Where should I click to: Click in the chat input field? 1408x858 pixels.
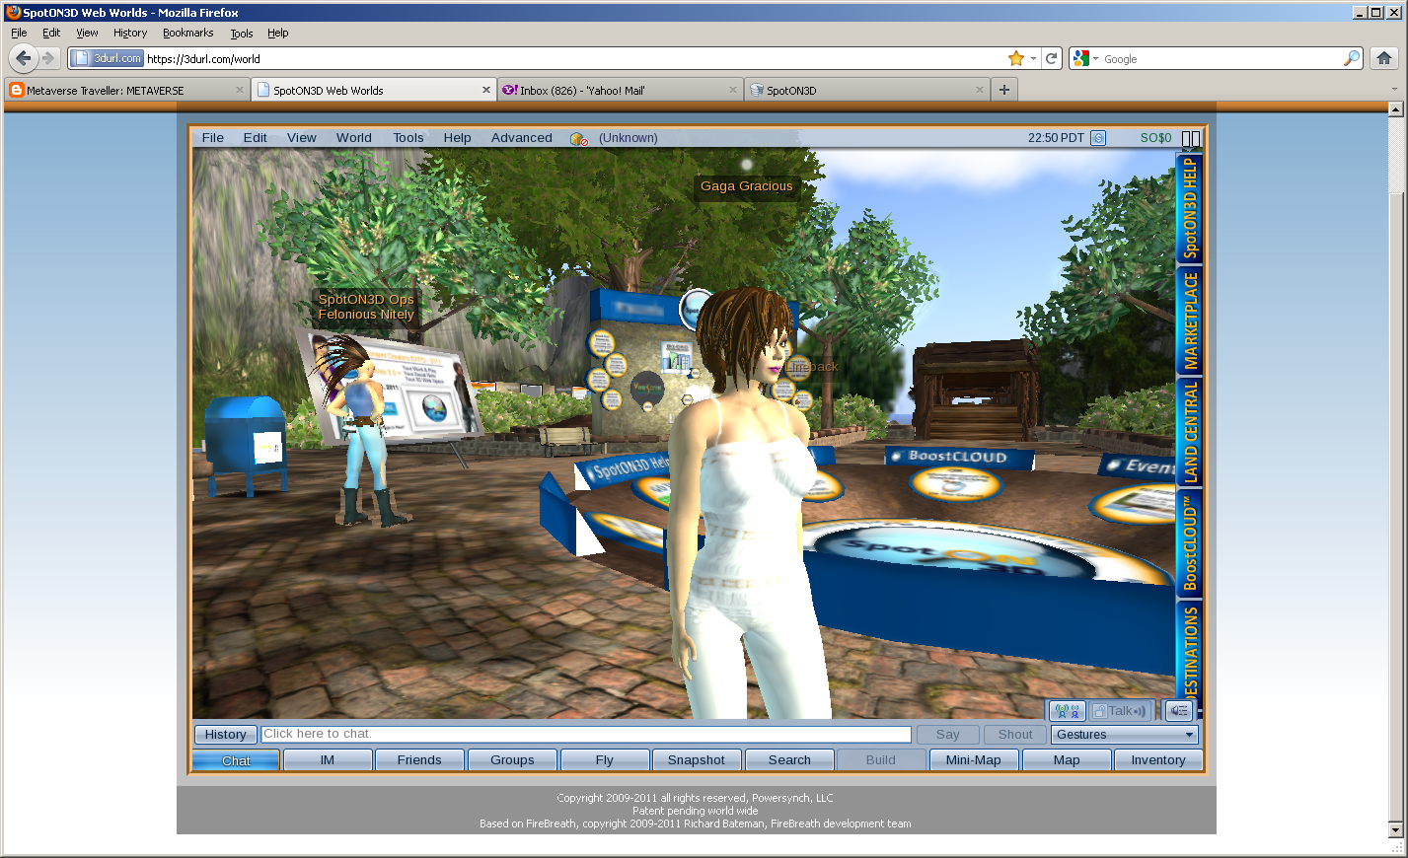(x=586, y=734)
